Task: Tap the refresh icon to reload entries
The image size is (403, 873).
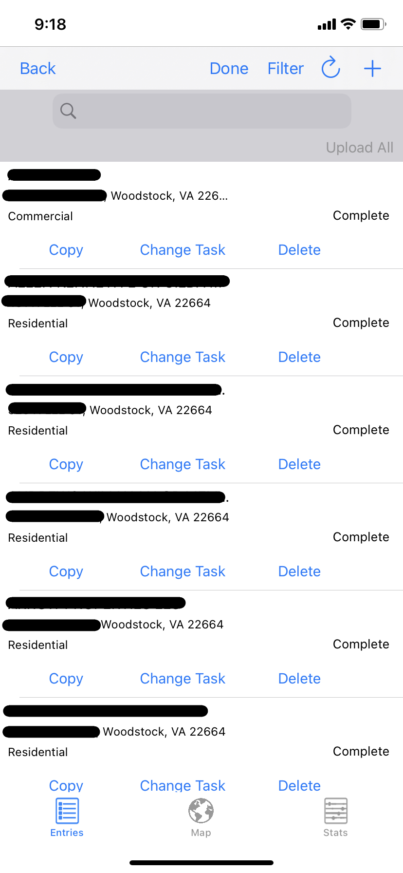Action: click(x=330, y=68)
